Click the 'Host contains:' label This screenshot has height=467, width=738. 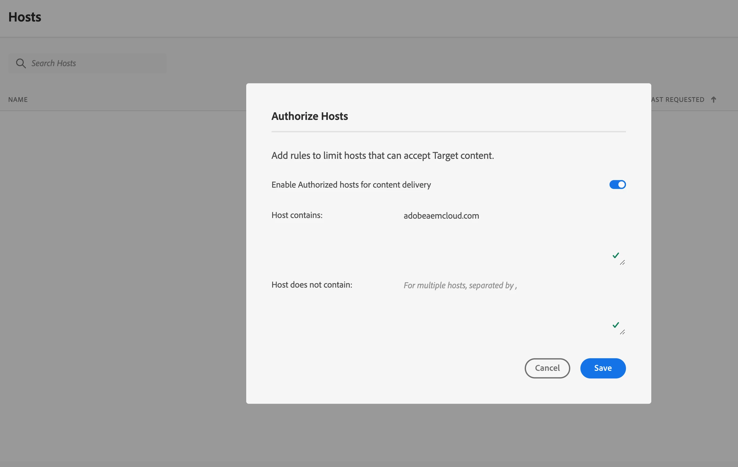(x=297, y=215)
